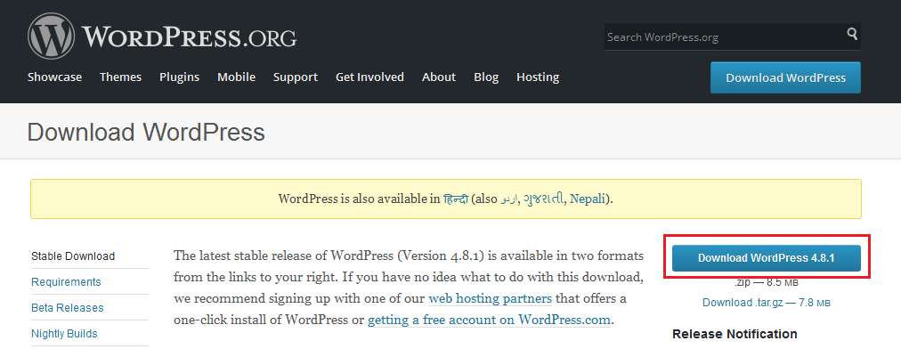Open the About page
The width and height of the screenshot is (901, 349).
tap(439, 77)
